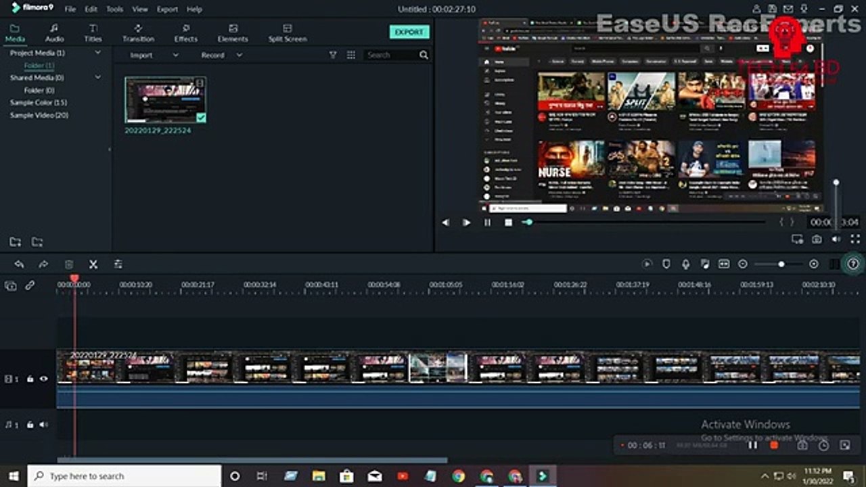Click the add track icon

click(11, 285)
